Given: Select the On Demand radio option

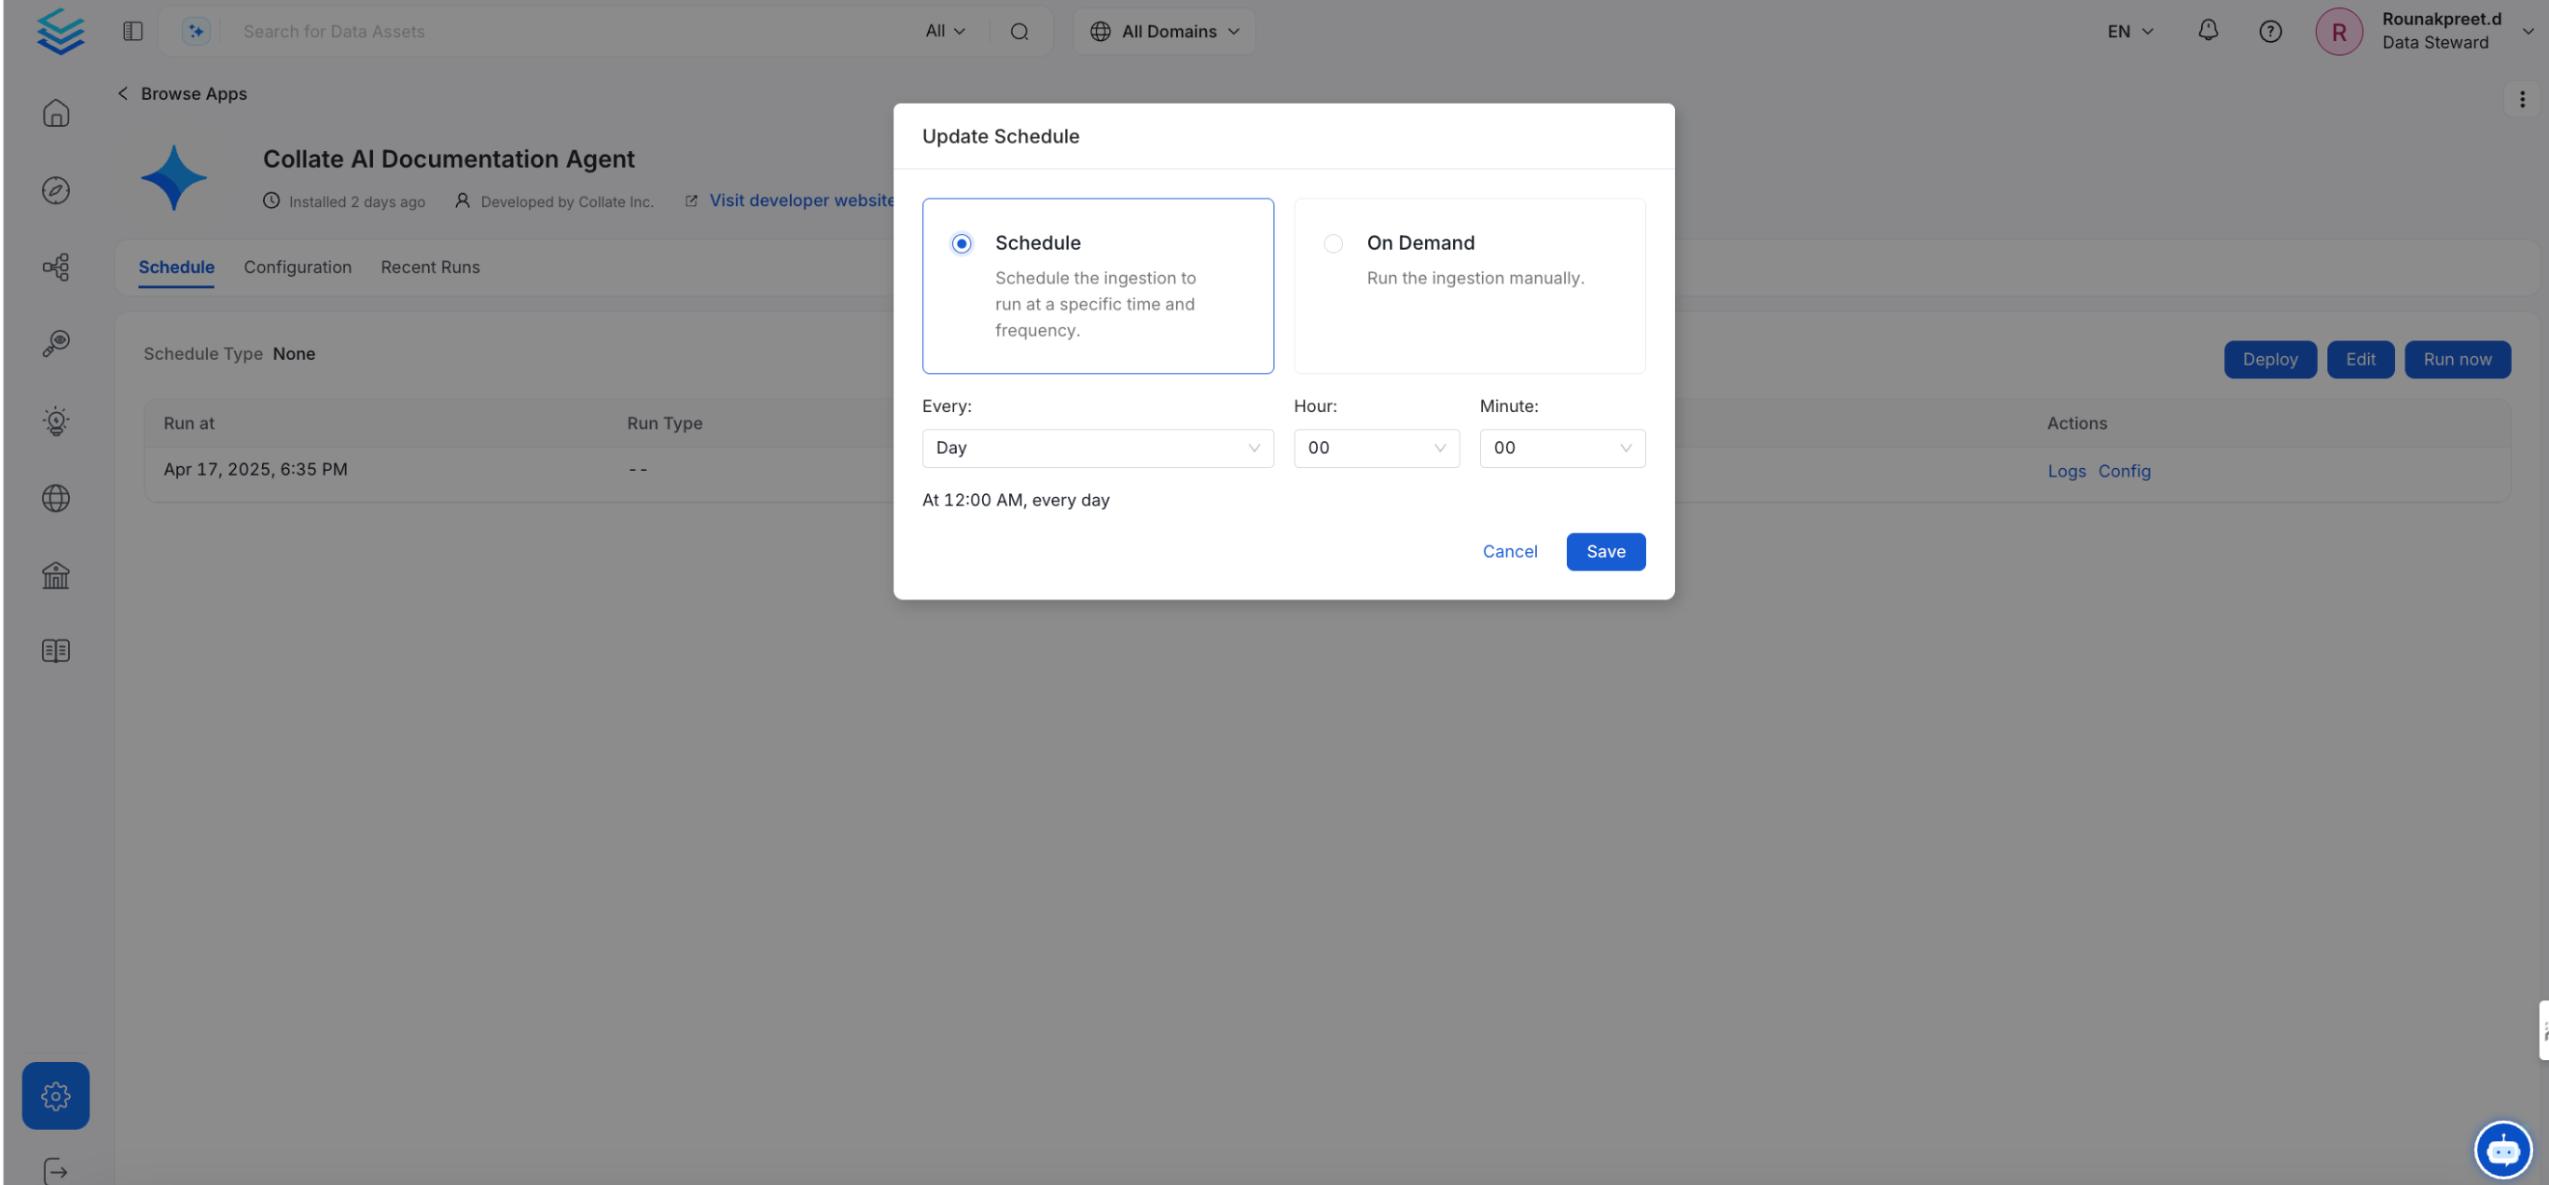Looking at the screenshot, I should (x=1333, y=243).
